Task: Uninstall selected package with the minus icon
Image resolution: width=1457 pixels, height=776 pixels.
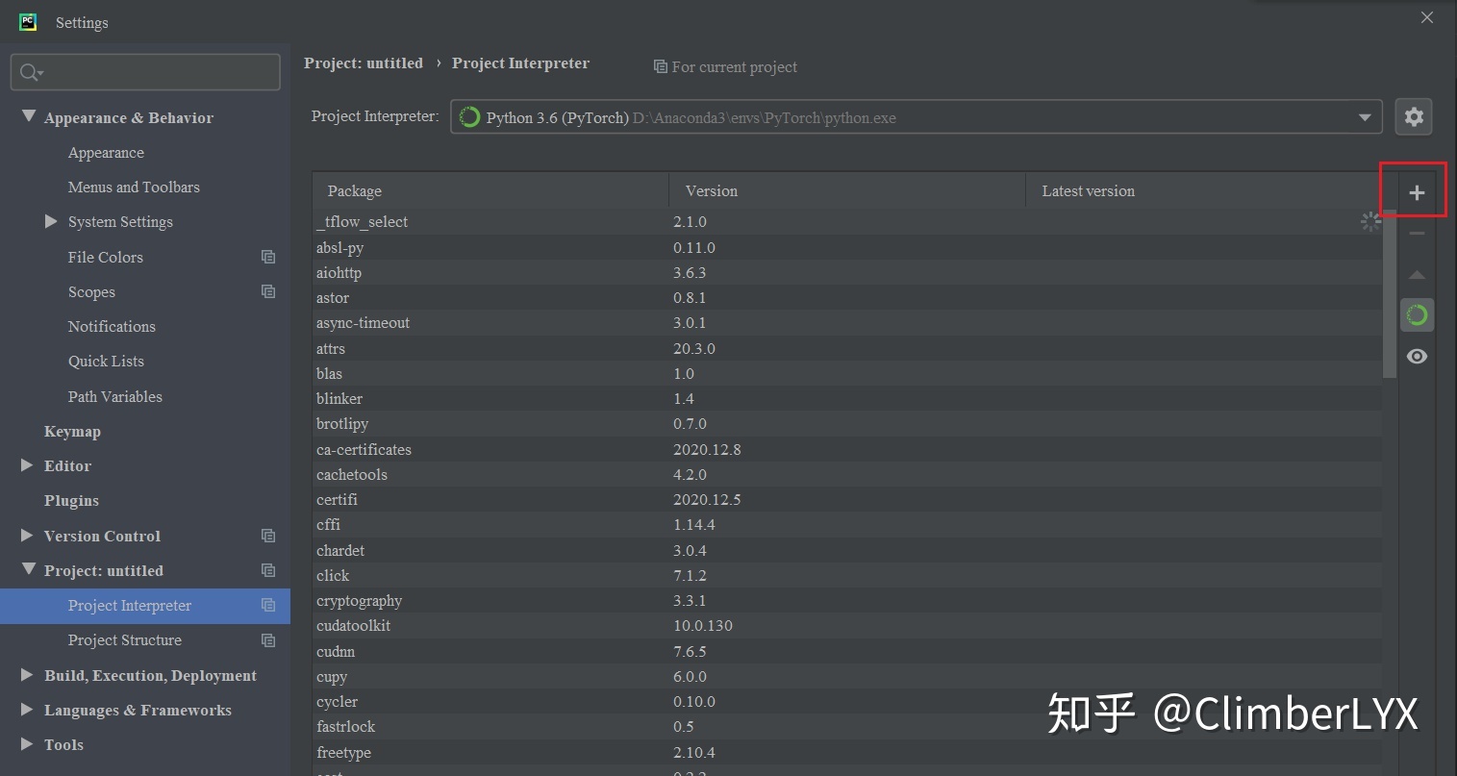Action: [1415, 233]
